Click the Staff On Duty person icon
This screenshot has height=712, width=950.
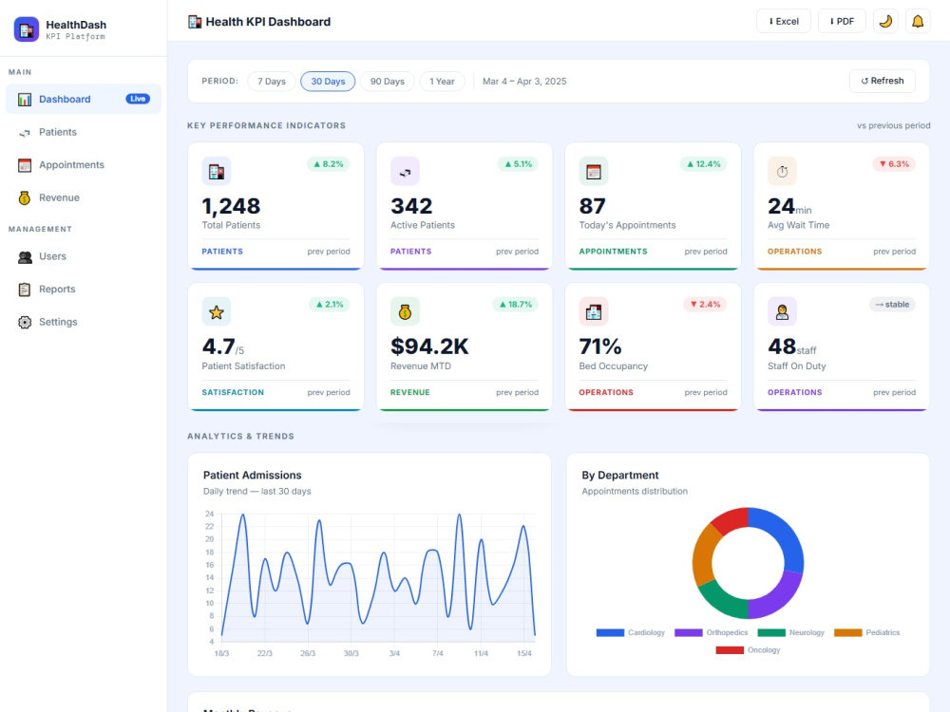pos(782,311)
